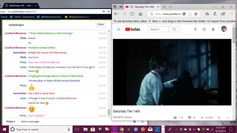
Task: Add video to playlist icon
Action: click(219, 118)
